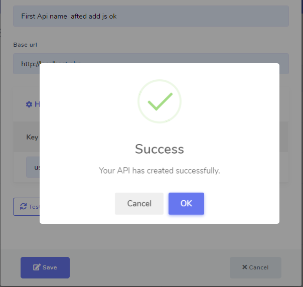Image resolution: width=303 pixels, height=287 pixels.
Task: Click the Key column header
Action: [x=32, y=137]
